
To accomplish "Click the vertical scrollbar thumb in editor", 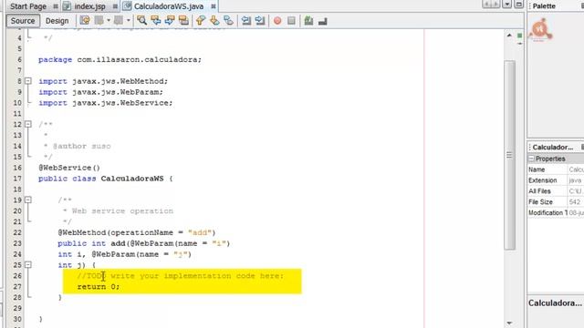I will [509, 155].
